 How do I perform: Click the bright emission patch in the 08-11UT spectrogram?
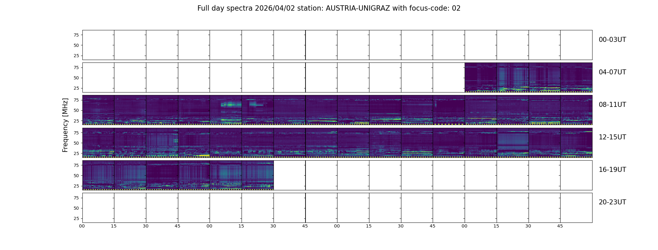point(231,105)
